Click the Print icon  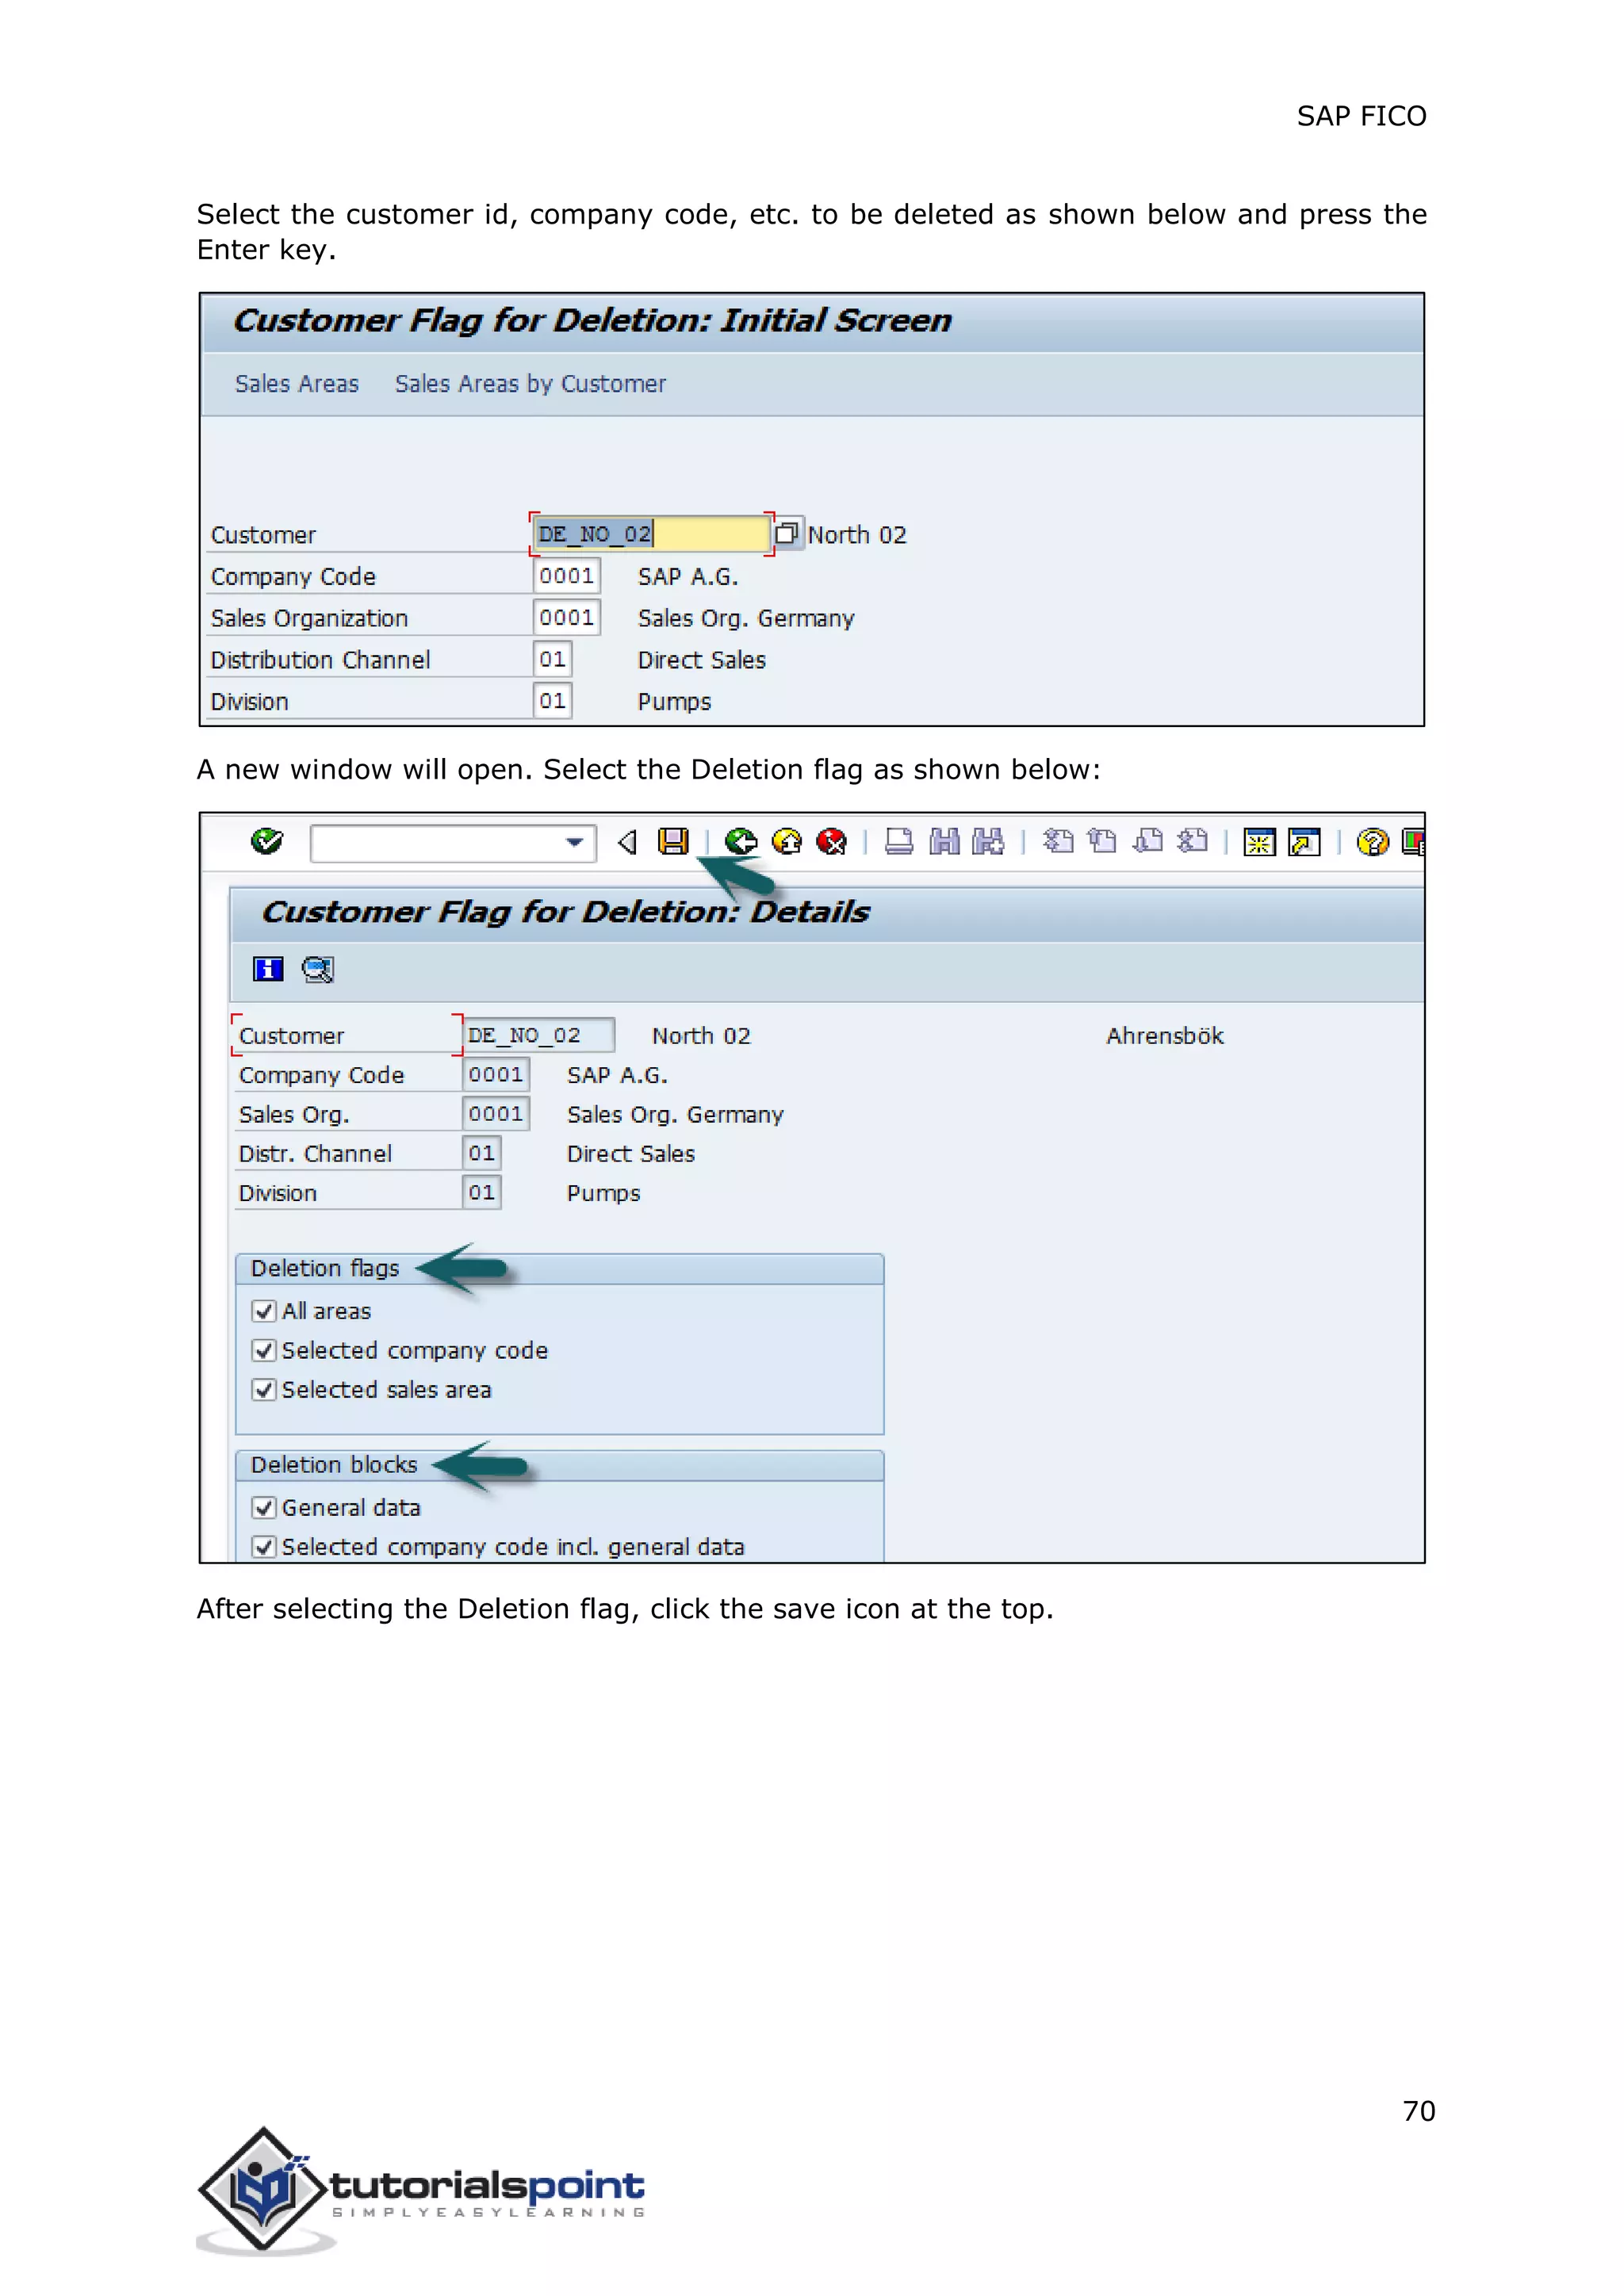pyautogui.click(x=899, y=842)
